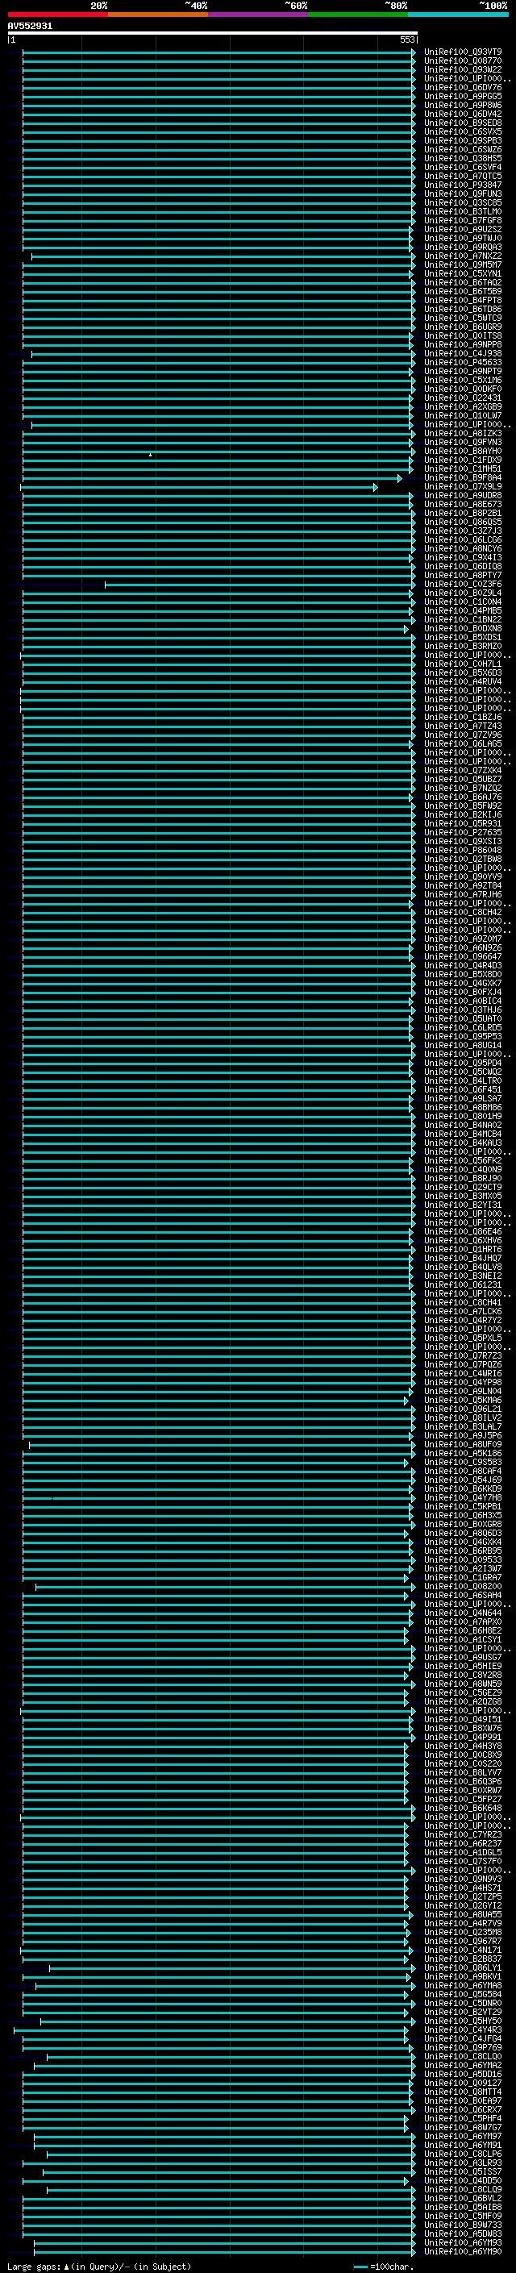Open the UniRef100_C4Y4R3 hit label
Image resolution: width=516 pixels, height=2273 pixels.
pos(463,2031)
